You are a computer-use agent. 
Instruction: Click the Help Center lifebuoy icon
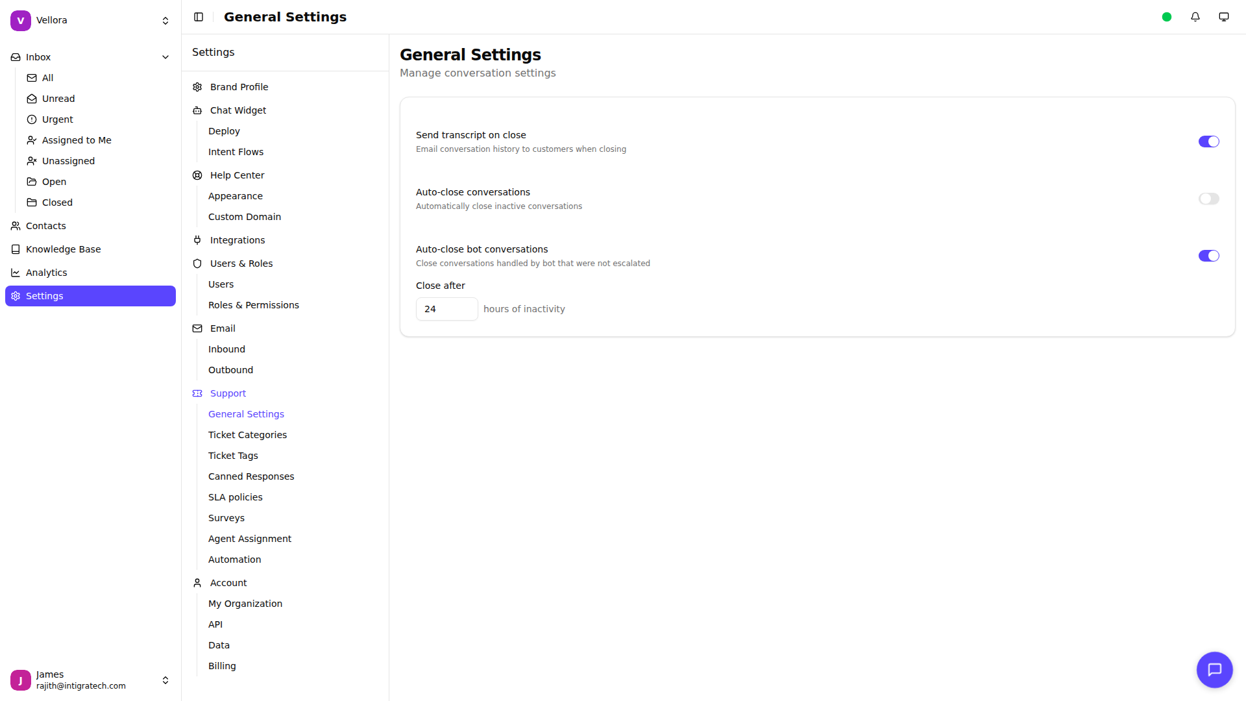click(197, 175)
